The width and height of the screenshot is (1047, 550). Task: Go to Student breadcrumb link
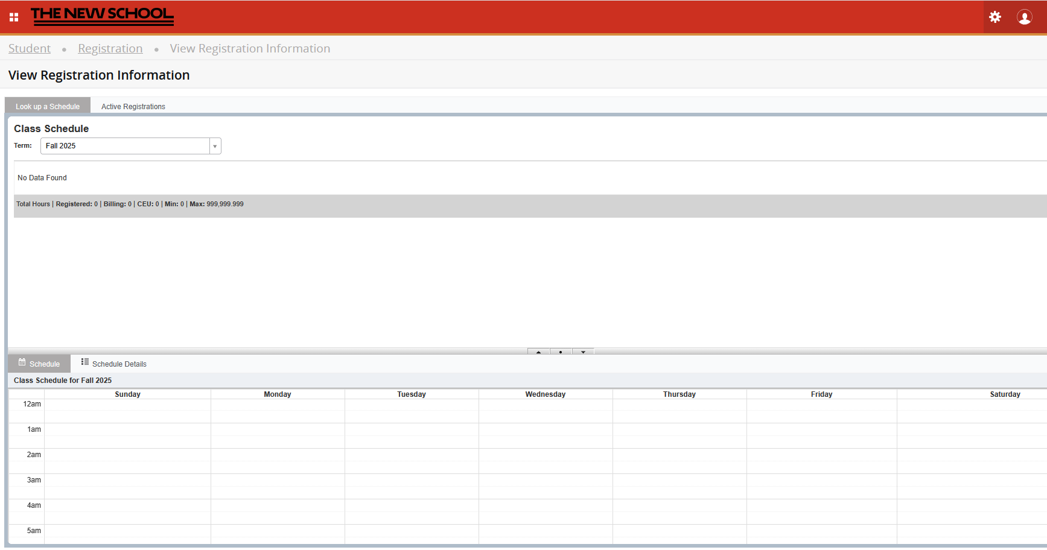pos(30,49)
